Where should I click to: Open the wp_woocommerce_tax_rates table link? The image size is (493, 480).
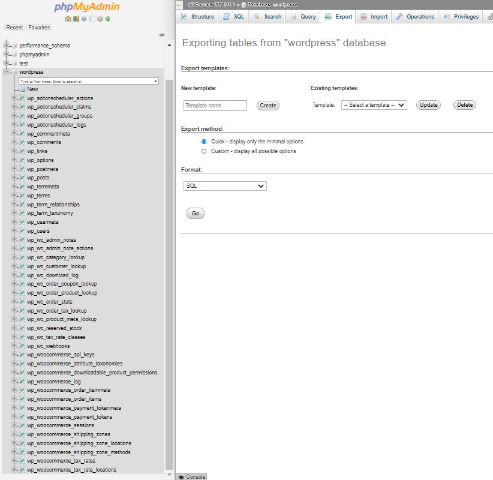pos(61,461)
